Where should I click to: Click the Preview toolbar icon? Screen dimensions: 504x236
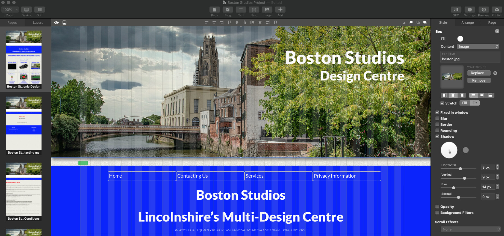point(484,10)
